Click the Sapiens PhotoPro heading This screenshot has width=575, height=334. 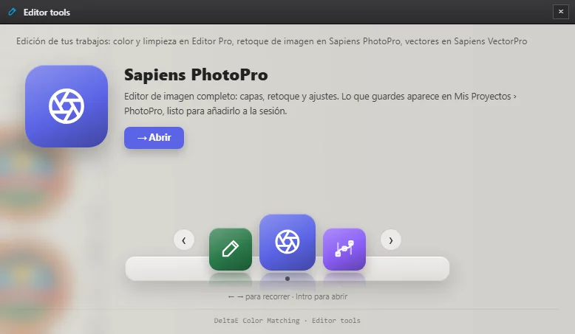point(196,75)
